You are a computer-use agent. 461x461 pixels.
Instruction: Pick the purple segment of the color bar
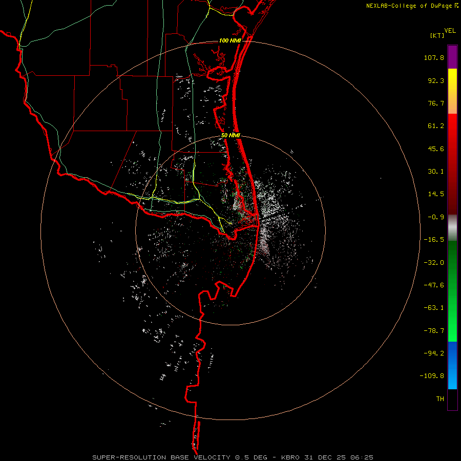452,57
